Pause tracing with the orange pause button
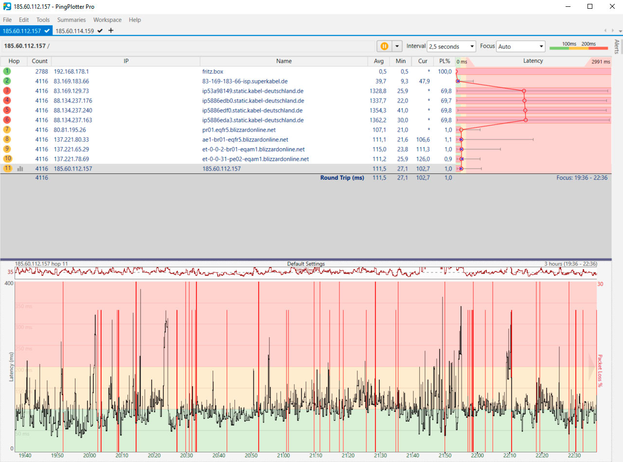 pyautogui.click(x=384, y=46)
